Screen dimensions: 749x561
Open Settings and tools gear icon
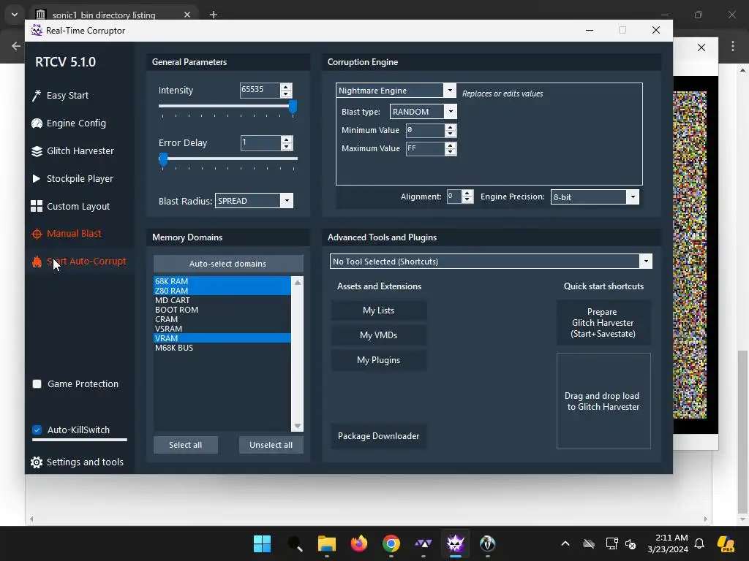(x=37, y=462)
